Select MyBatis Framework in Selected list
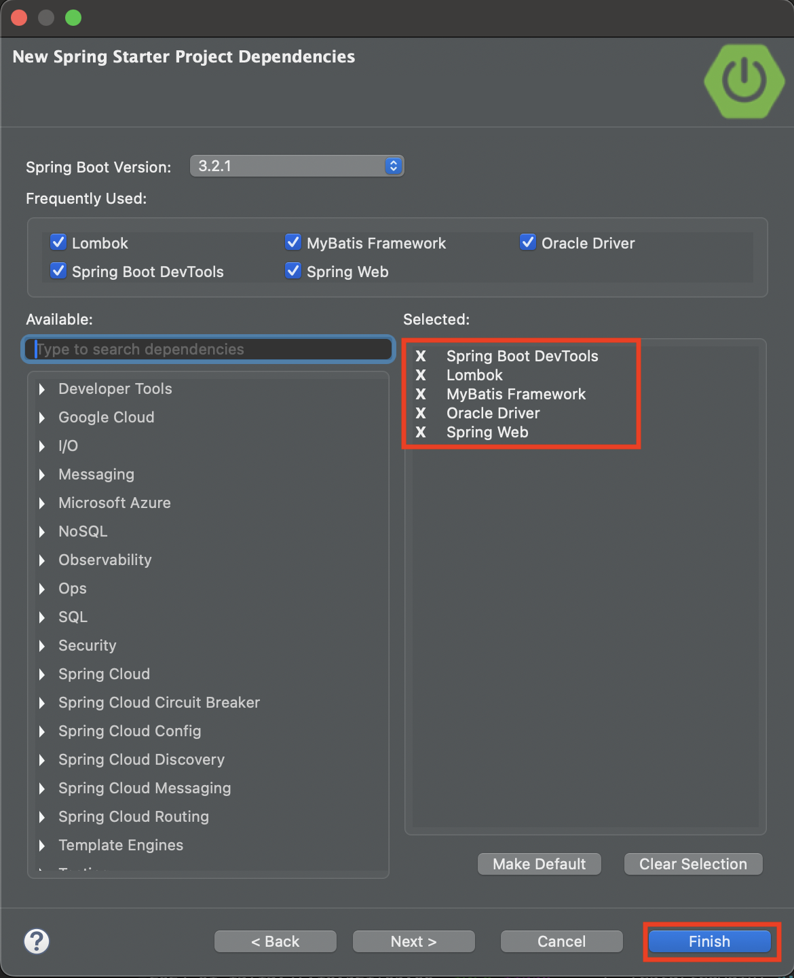Viewport: 794px width, 978px height. click(516, 394)
